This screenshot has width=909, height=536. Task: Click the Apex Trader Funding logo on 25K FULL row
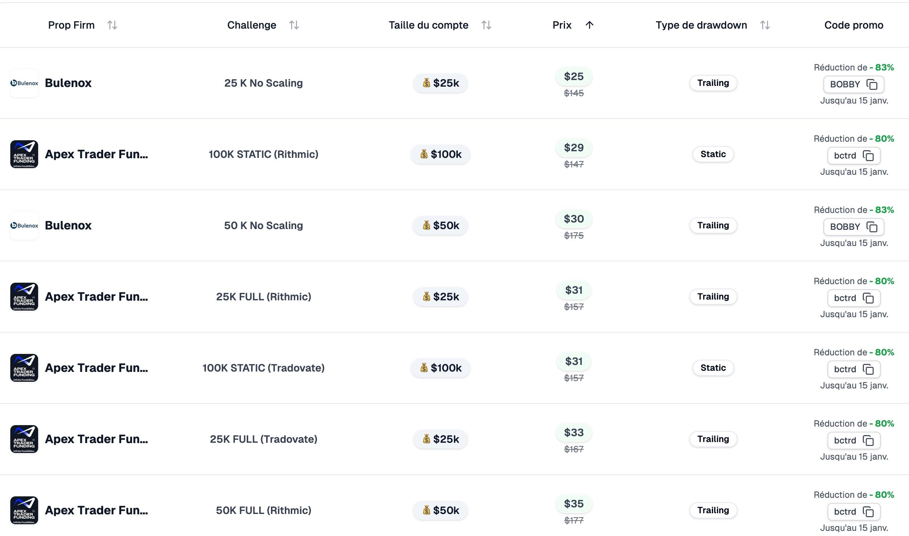(24, 297)
